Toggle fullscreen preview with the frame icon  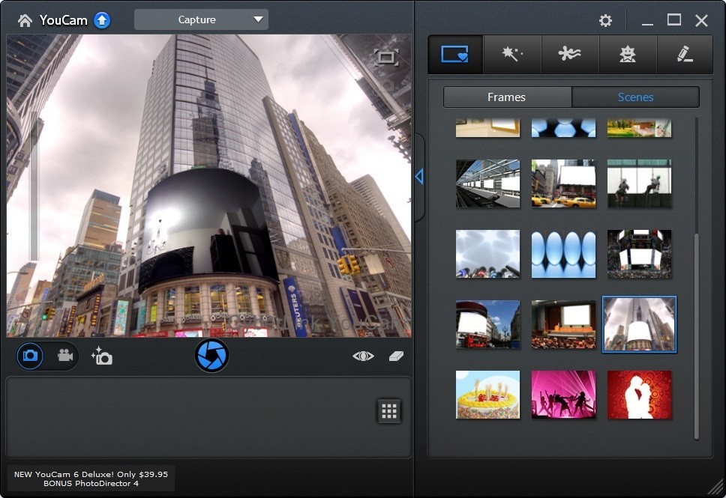pyautogui.click(x=385, y=57)
